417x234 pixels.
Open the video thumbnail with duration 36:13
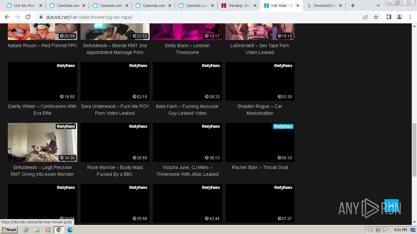[x=187, y=142]
